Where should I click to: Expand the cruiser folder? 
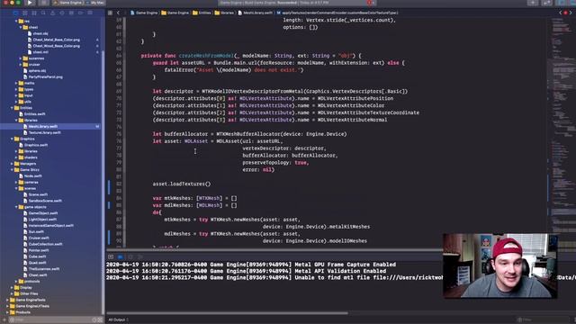tap(21, 65)
